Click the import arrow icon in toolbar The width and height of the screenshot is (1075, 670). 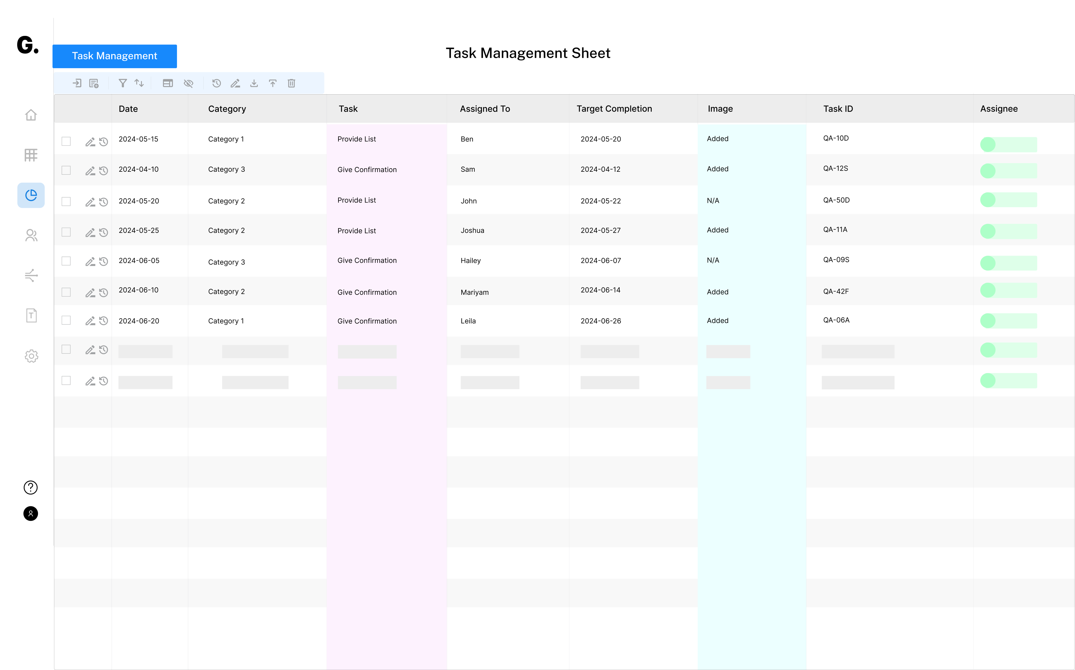pos(77,83)
